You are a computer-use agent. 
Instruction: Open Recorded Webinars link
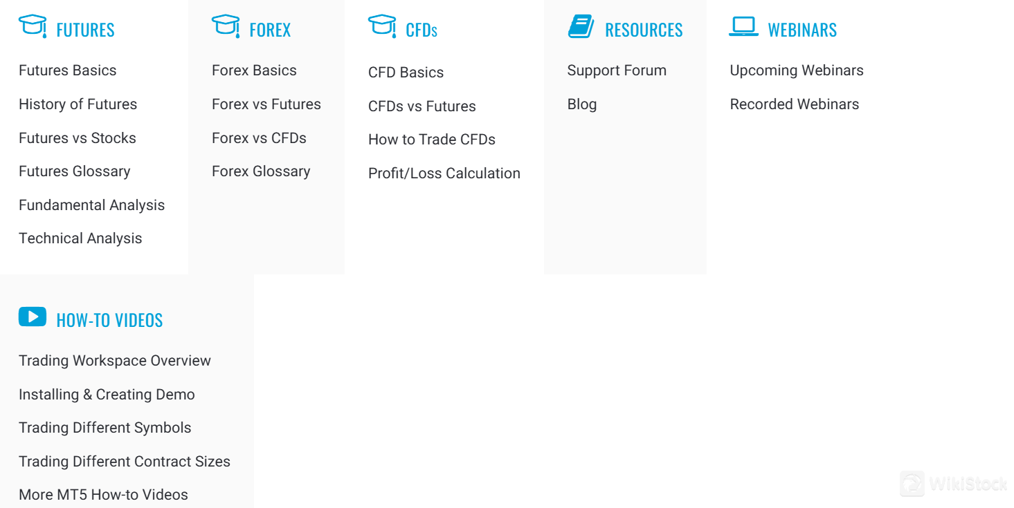pos(795,104)
